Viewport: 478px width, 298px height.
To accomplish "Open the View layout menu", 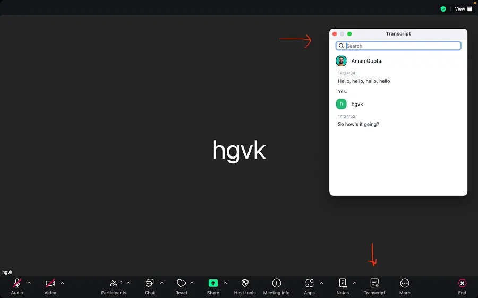I will click(463, 9).
